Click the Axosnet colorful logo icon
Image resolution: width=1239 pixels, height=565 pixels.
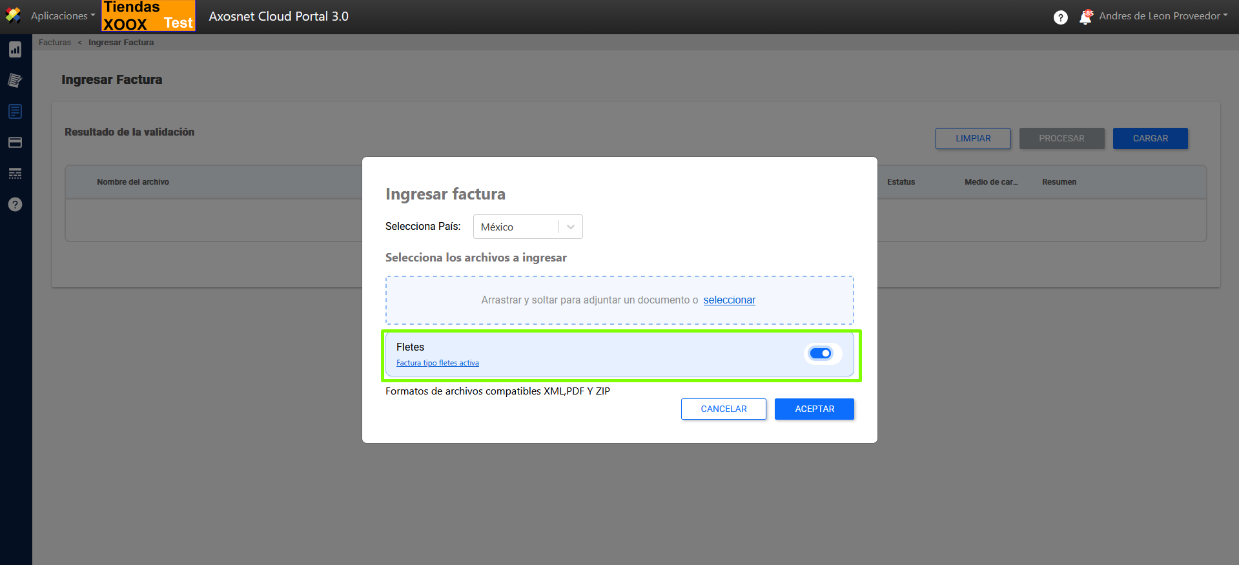point(13,15)
